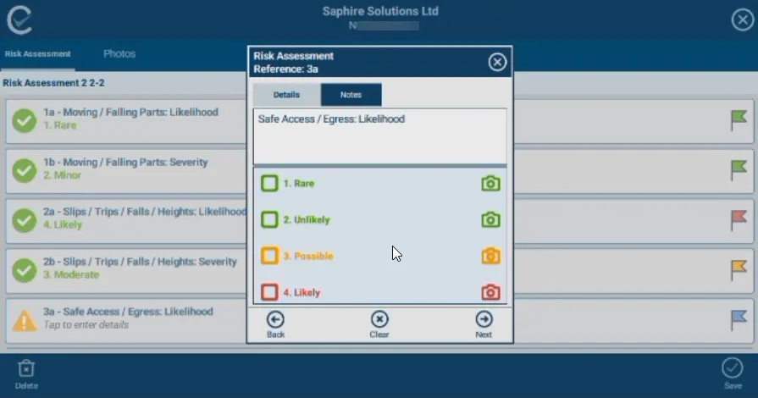Open the Details tab in dialog

(x=286, y=95)
